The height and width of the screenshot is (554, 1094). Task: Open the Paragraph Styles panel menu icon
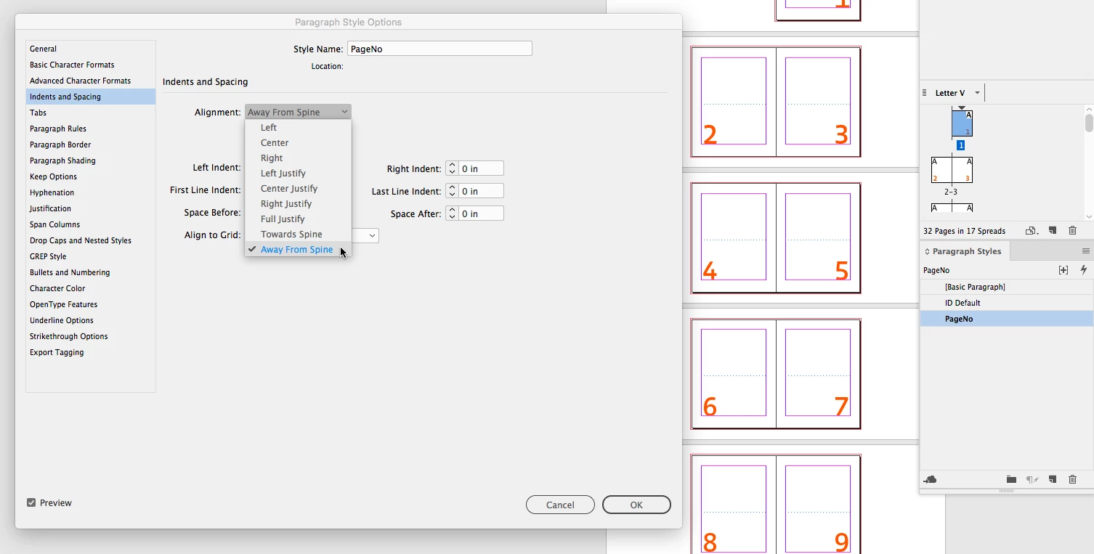coord(1086,251)
